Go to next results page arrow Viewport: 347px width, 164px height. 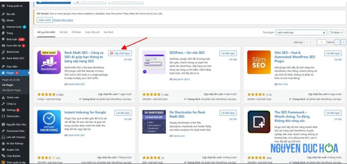pos(337,42)
